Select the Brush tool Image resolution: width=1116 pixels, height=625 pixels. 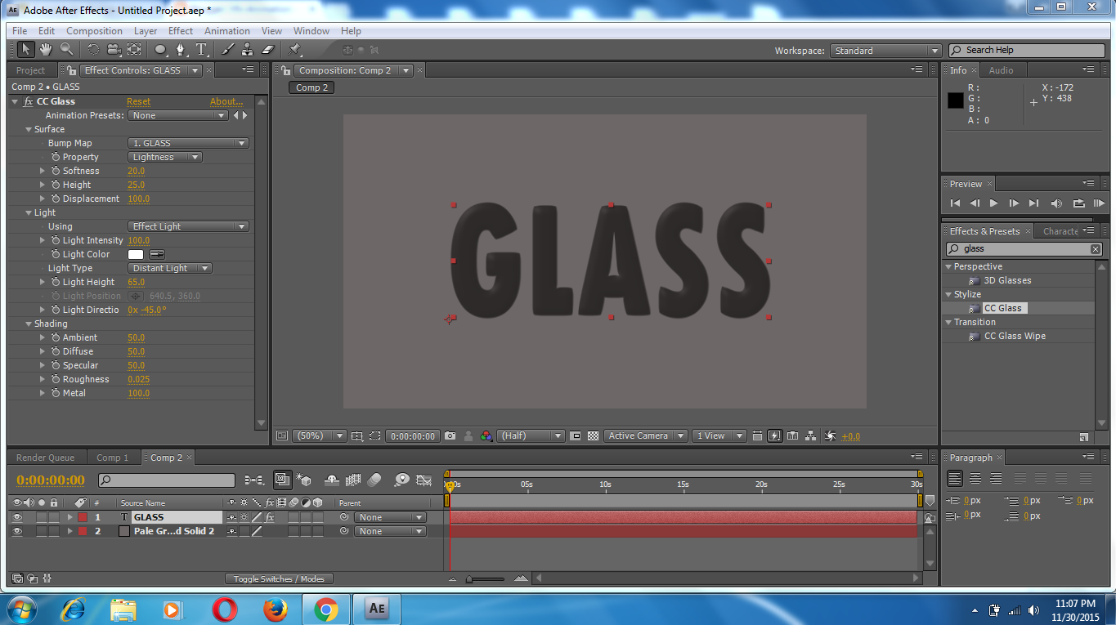point(226,49)
